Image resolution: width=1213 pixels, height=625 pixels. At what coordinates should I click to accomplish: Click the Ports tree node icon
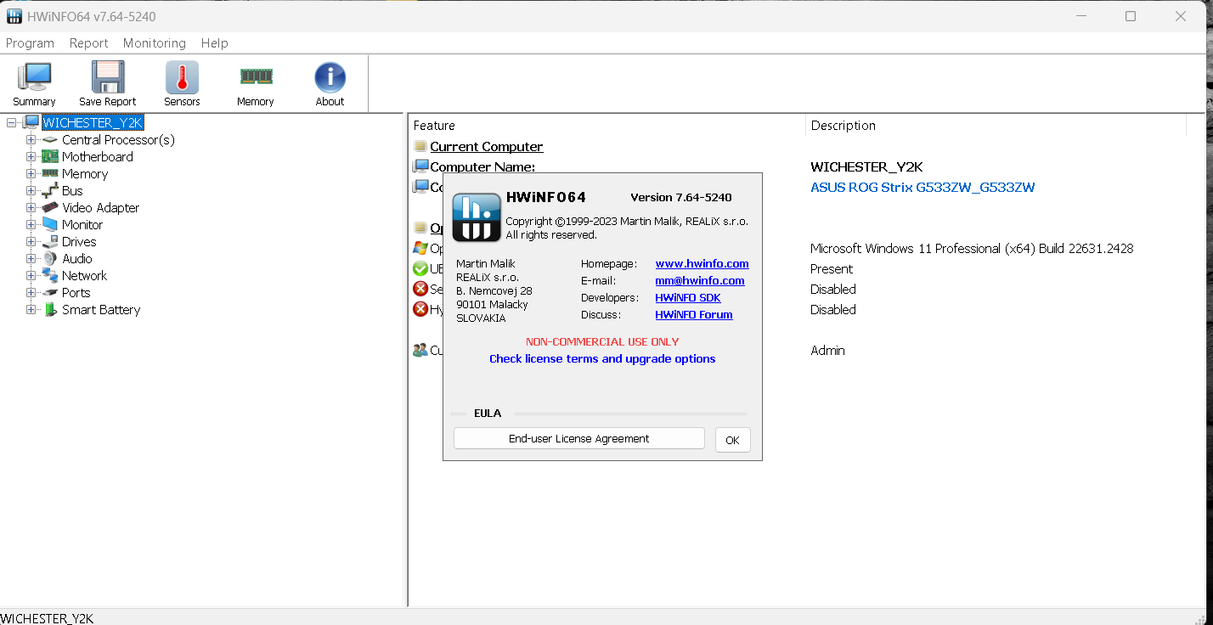pyautogui.click(x=50, y=293)
